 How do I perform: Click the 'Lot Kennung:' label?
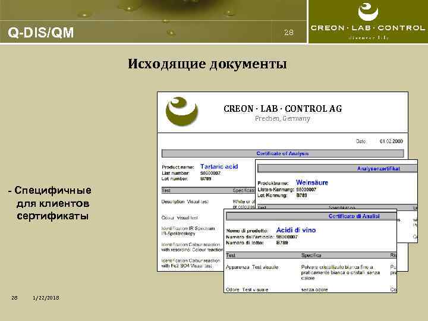coord(272,196)
